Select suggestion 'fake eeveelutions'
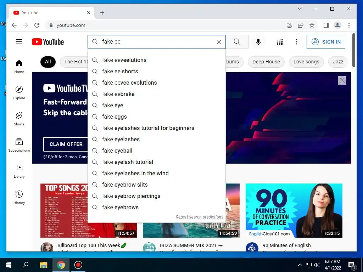363x272 pixels. [x=156, y=60]
